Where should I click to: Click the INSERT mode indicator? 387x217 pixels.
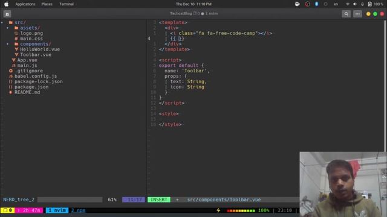(159, 200)
